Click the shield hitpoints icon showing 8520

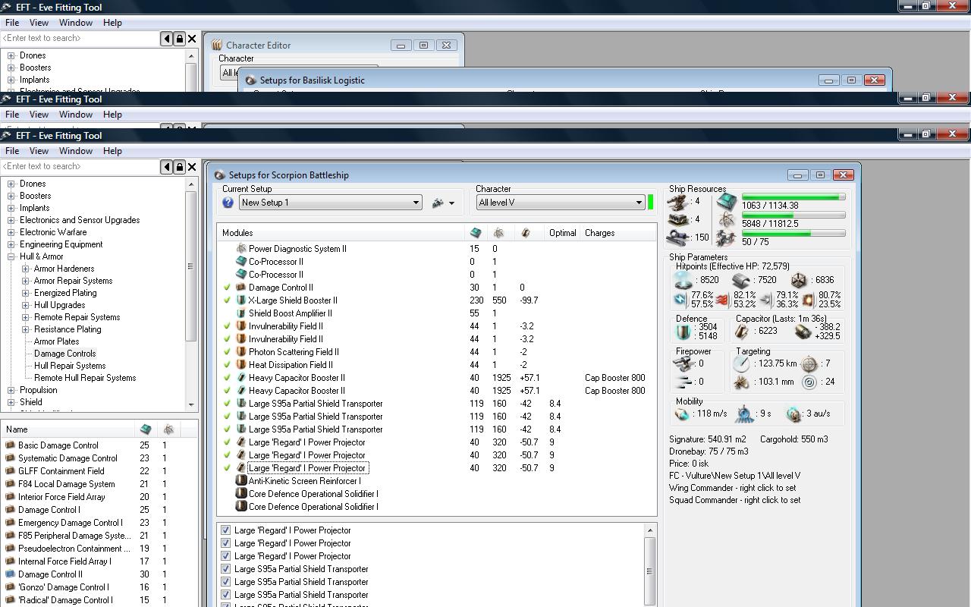point(683,280)
